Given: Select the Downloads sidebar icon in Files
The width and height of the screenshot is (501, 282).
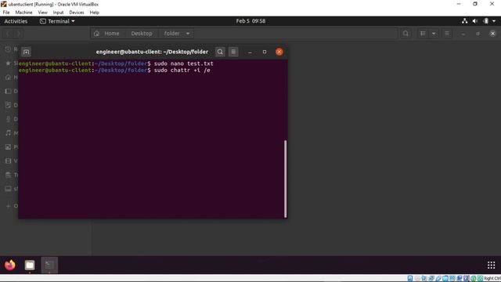Looking at the screenshot, I should [8, 119].
